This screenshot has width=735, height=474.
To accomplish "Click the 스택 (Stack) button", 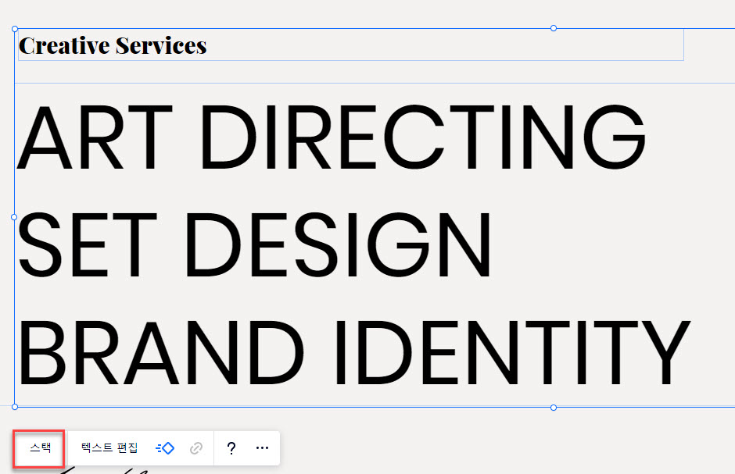I will 40,447.
